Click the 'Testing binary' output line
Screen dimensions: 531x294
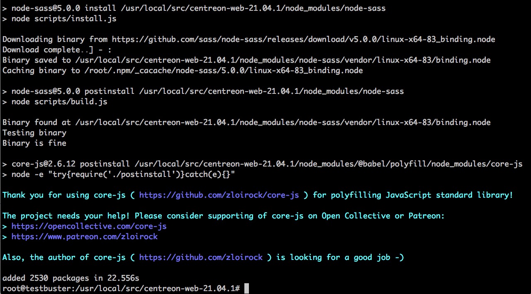coord(34,133)
